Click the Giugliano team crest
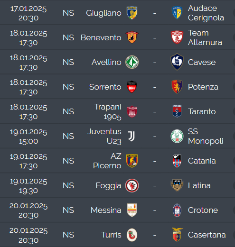This screenshot has height=247, width=235. [132, 13]
